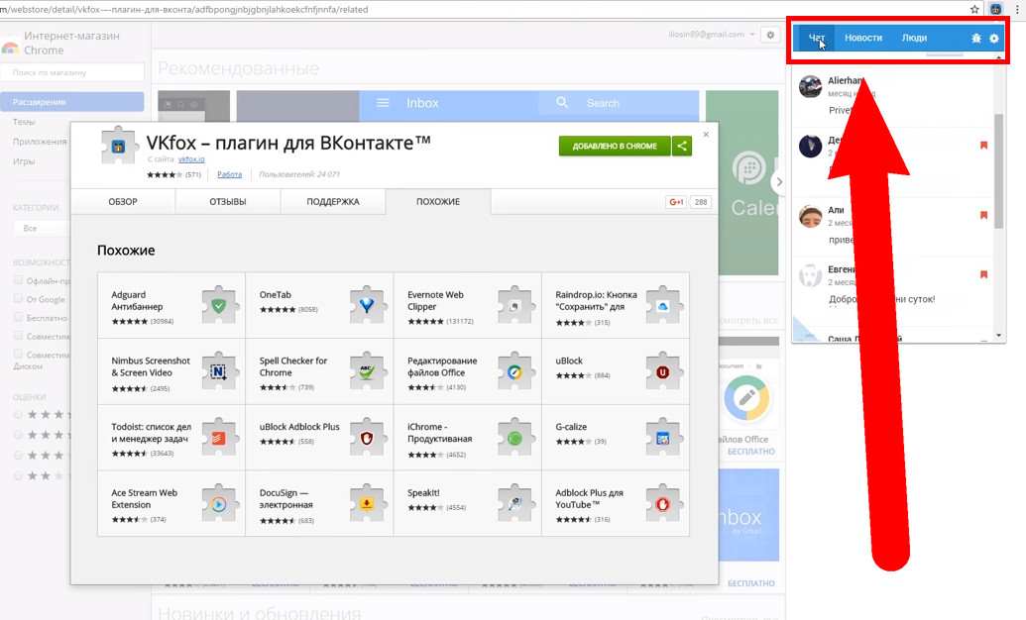Check the От Google filter checkbox
Image resolution: width=1026 pixels, height=620 pixels.
pos(18,299)
